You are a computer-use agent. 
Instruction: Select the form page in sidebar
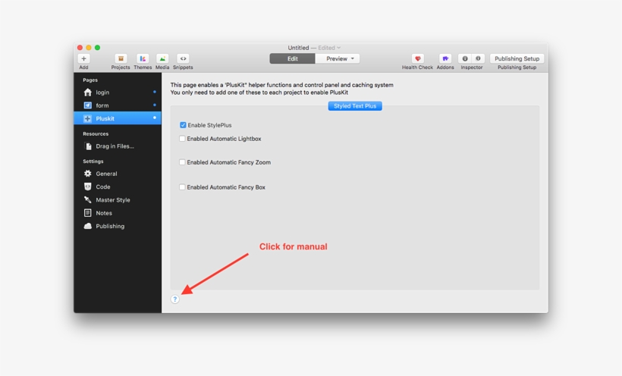point(118,105)
